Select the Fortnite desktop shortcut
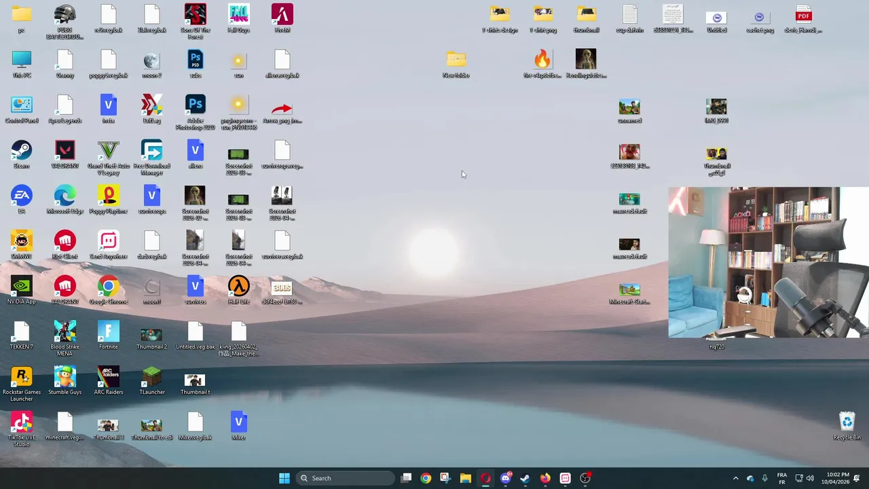This screenshot has width=869, height=489. [108, 336]
